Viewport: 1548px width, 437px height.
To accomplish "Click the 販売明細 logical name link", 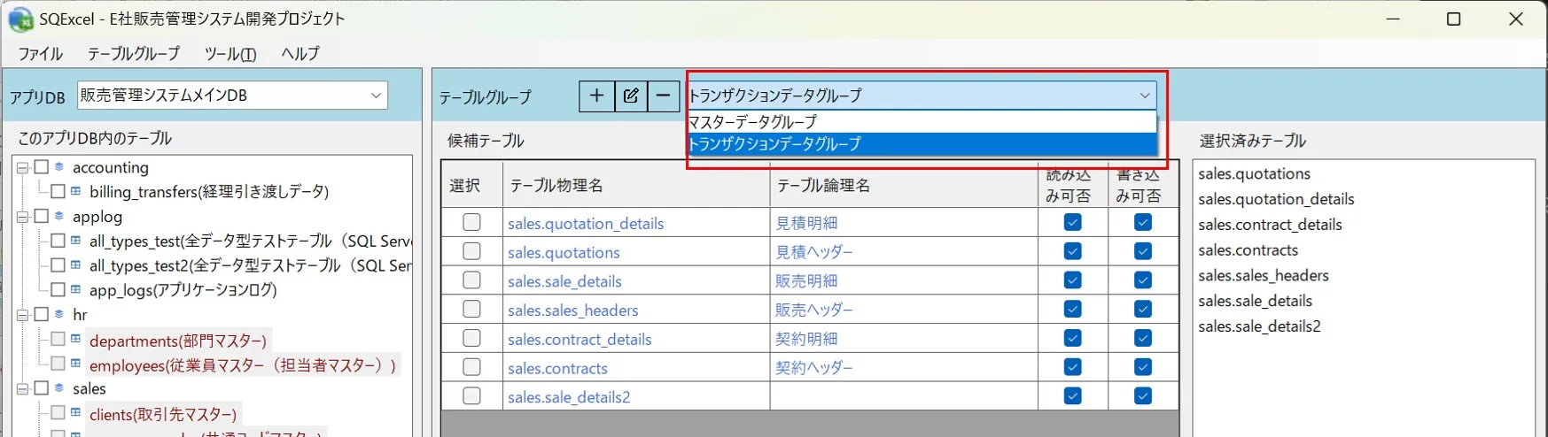I will (806, 281).
